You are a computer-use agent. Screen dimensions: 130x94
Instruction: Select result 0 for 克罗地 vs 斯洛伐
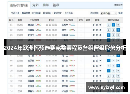pos(118,61)
